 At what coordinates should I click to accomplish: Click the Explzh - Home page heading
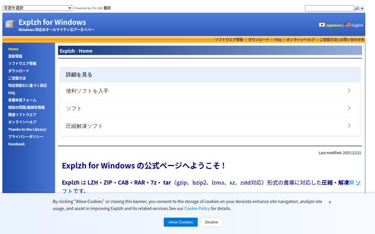(x=76, y=51)
